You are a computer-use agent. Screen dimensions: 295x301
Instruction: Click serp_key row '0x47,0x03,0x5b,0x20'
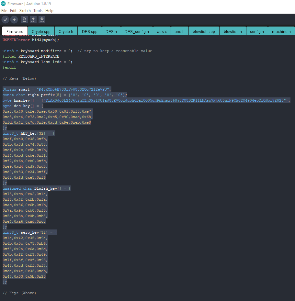[24, 277]
